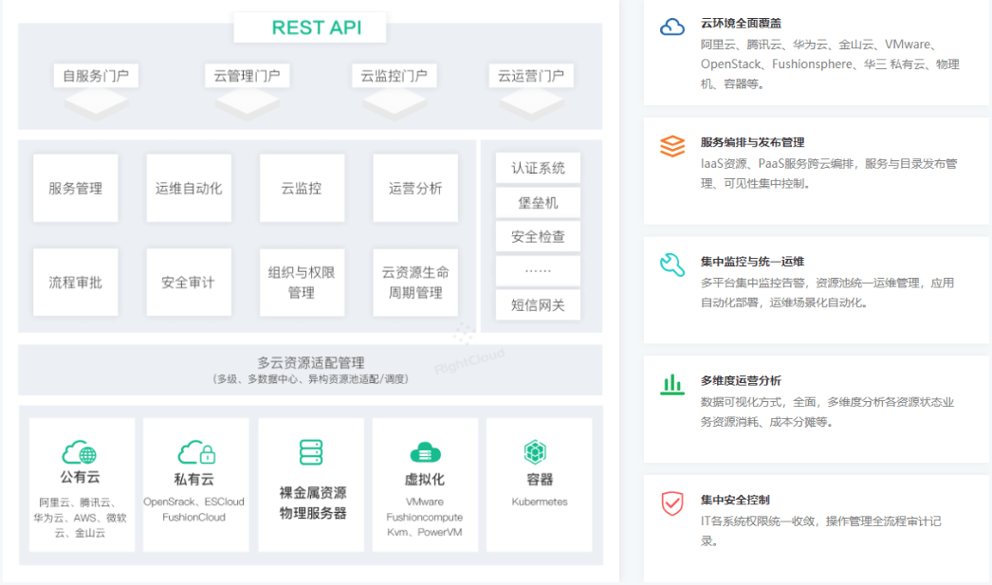Open the 云管理门户 portal label
This screenshot has width=992, height=585.
[247, 76]
